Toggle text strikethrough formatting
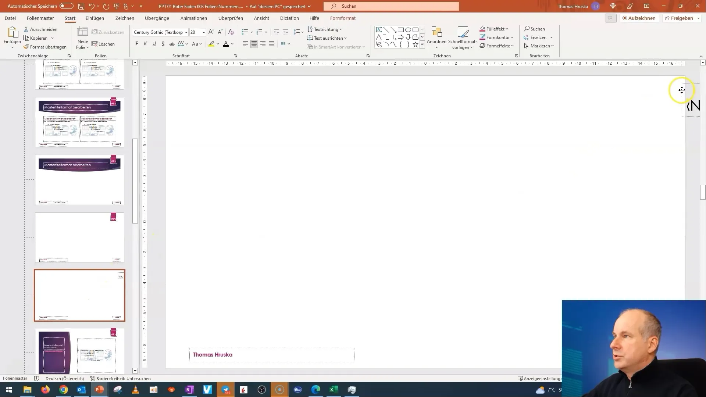Screen dimensions: 706x397 pyautogui.click(x=172, y=44)
